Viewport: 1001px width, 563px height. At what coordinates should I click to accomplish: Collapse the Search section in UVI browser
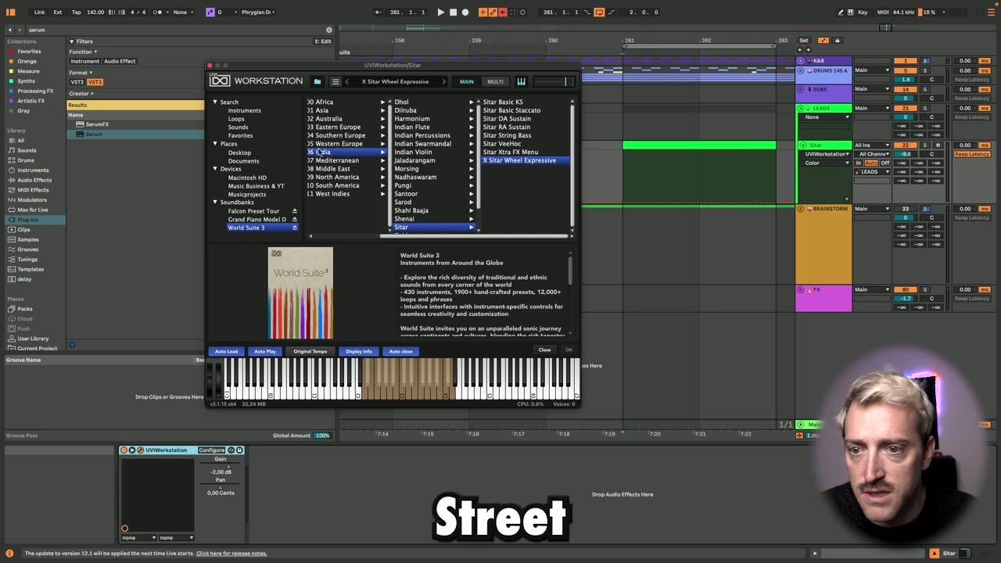click(x=215, y=102)
